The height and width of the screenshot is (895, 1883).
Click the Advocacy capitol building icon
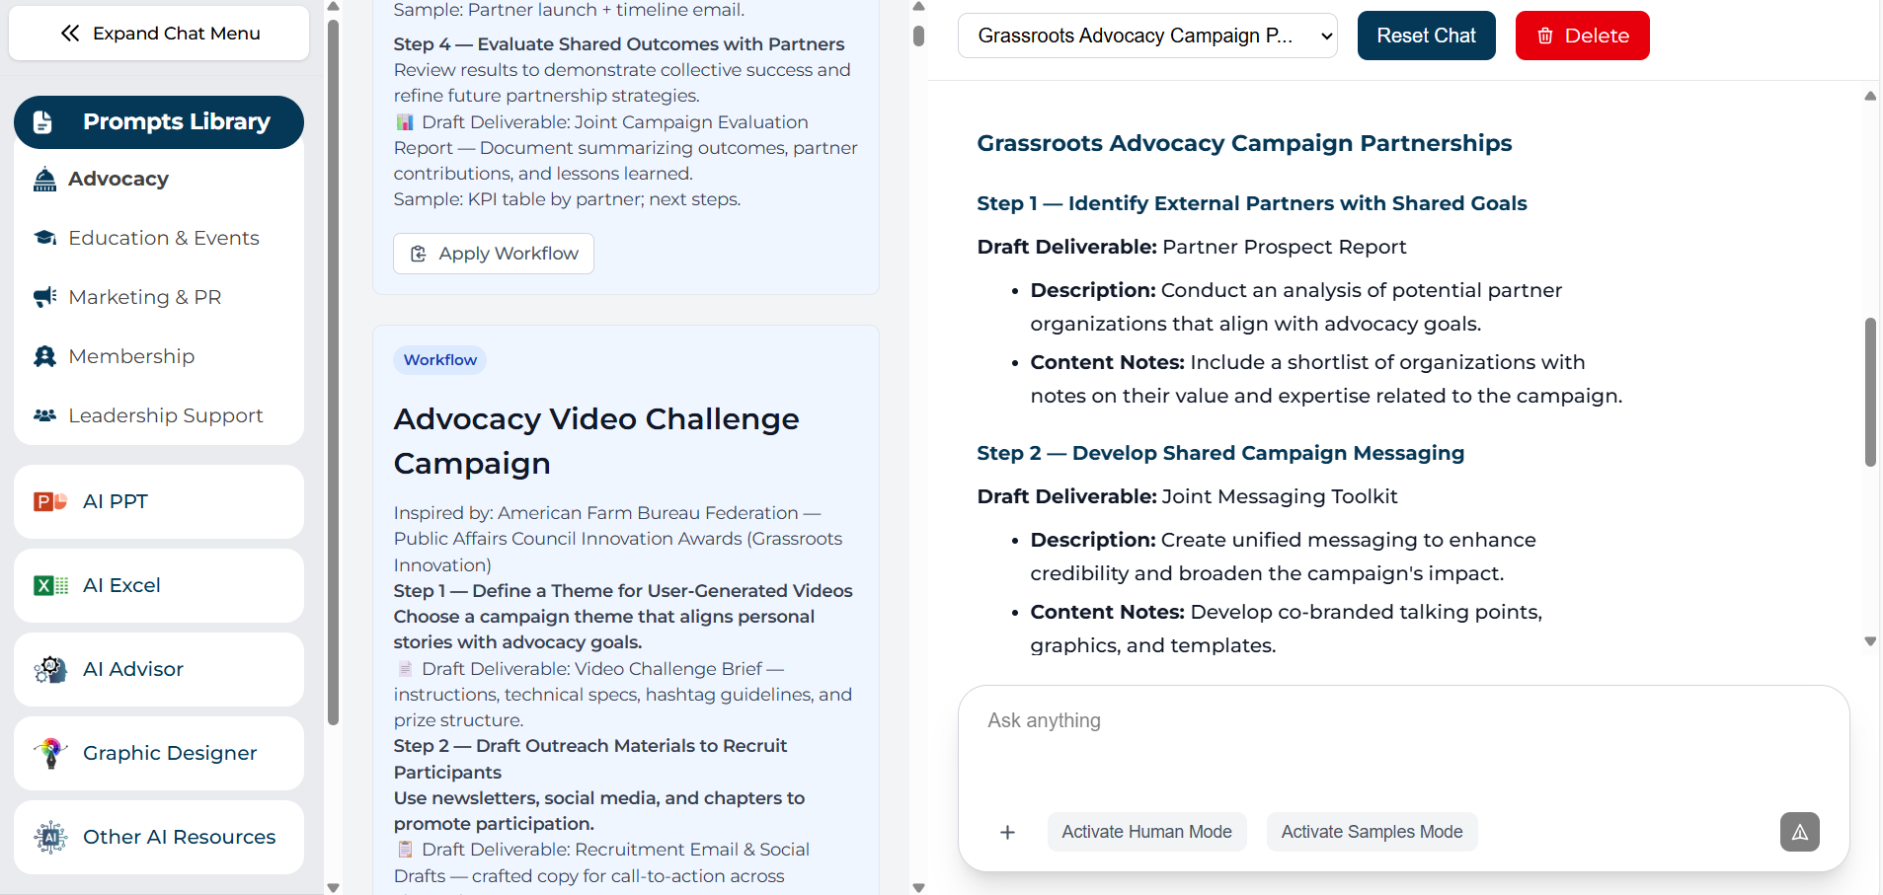coord(44,179)
